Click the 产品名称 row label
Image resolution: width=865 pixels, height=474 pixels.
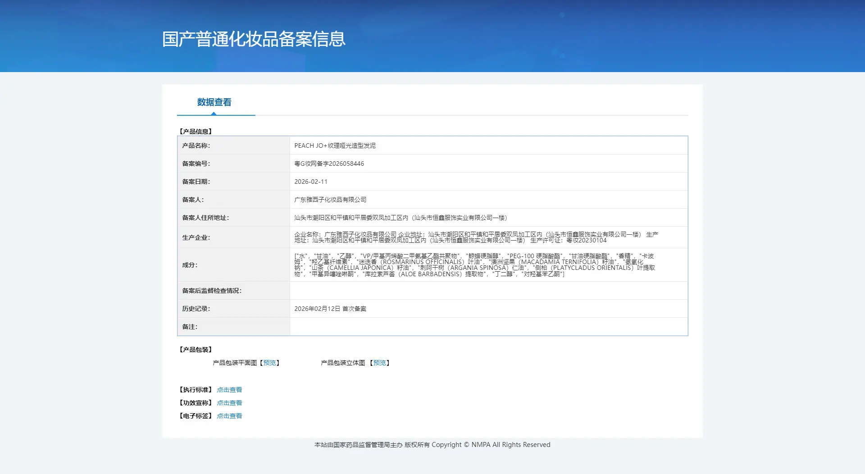[196, 146]
